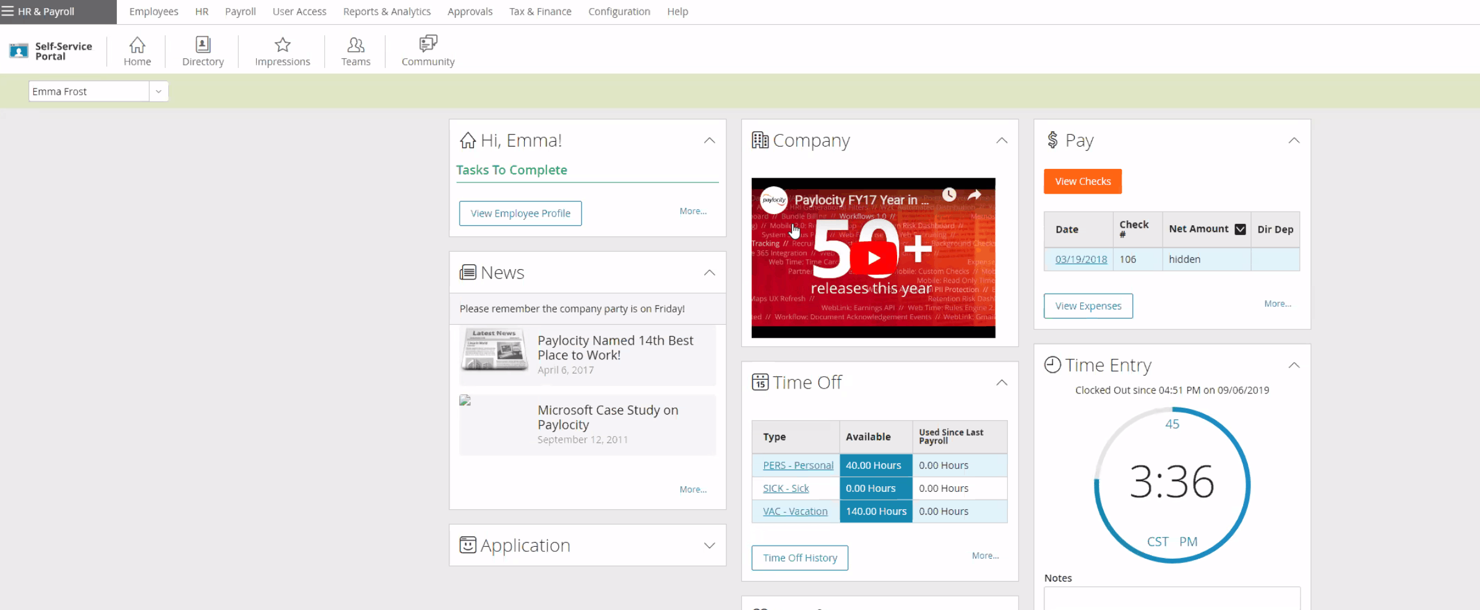The width and height of the screenshot is (1480, 610).
Task: Click the newspaper icon beside News
Action: (468, 272)
